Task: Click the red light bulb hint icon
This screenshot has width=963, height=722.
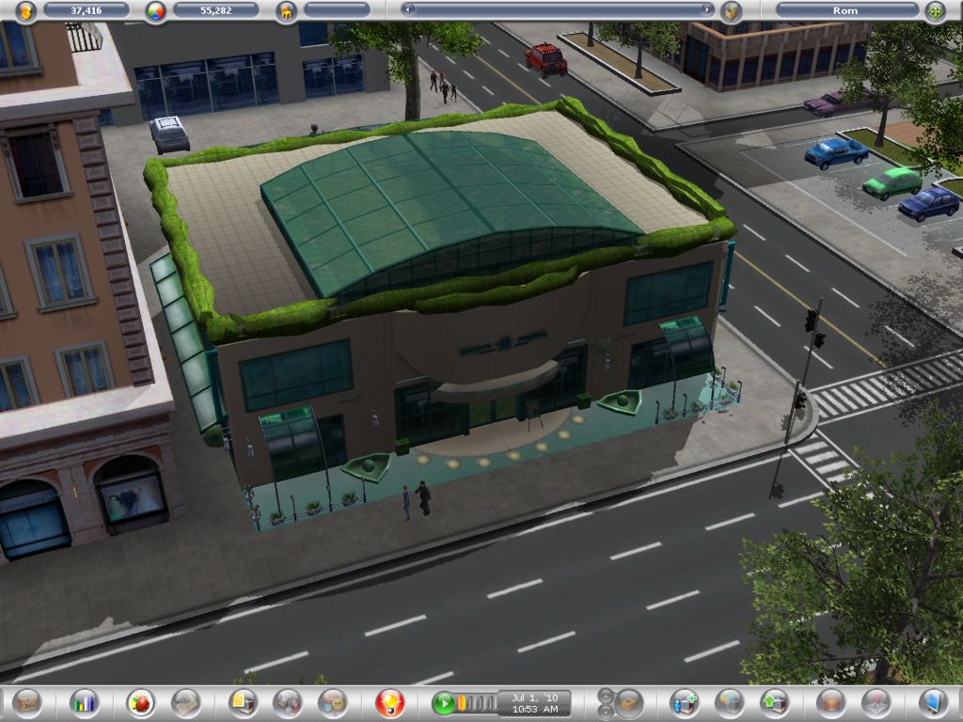Action: [389, 702]
